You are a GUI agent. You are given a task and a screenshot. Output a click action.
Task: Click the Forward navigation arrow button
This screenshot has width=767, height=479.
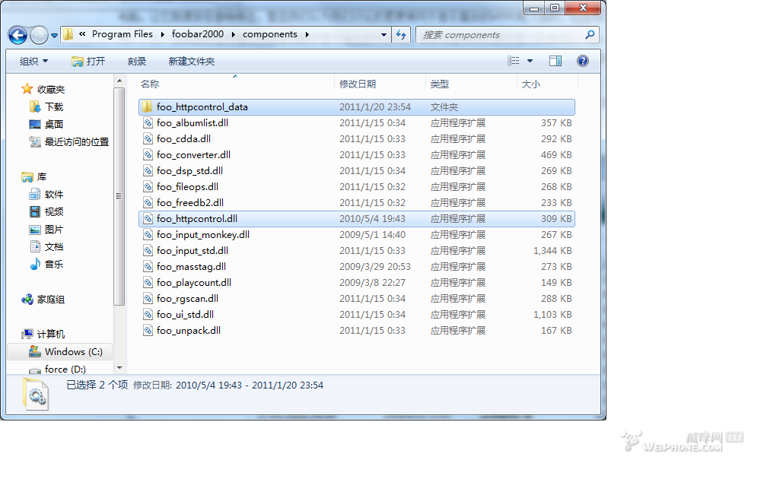tap(39, 35)
